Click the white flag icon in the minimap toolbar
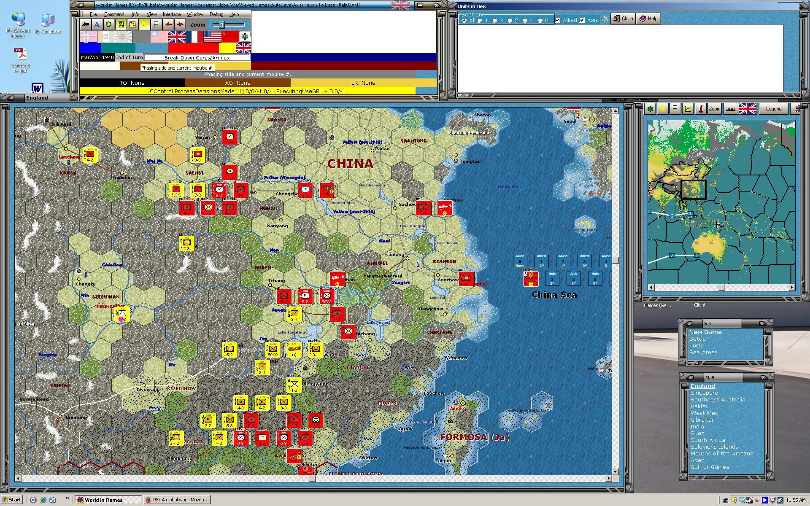 point(675,109)
